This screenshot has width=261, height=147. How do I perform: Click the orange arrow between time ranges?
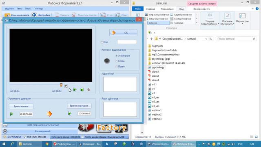click(49, 114)
